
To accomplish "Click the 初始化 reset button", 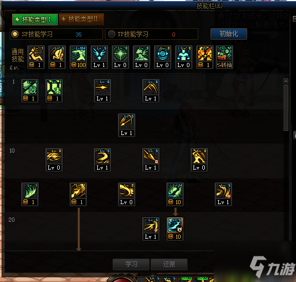I will tap(229, 34).
